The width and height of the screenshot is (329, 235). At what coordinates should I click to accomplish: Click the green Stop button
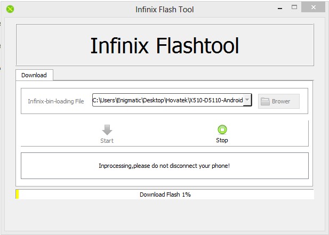click(222, 134)
